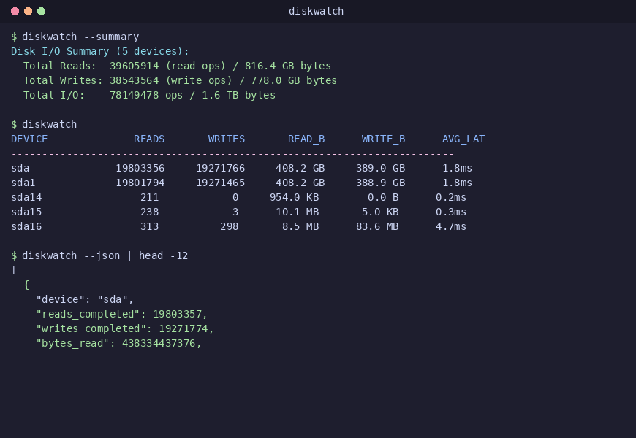Select the Disk I/O Summary heading
Viewport: 636px width, 438px height.
click(x=99, y=51)
